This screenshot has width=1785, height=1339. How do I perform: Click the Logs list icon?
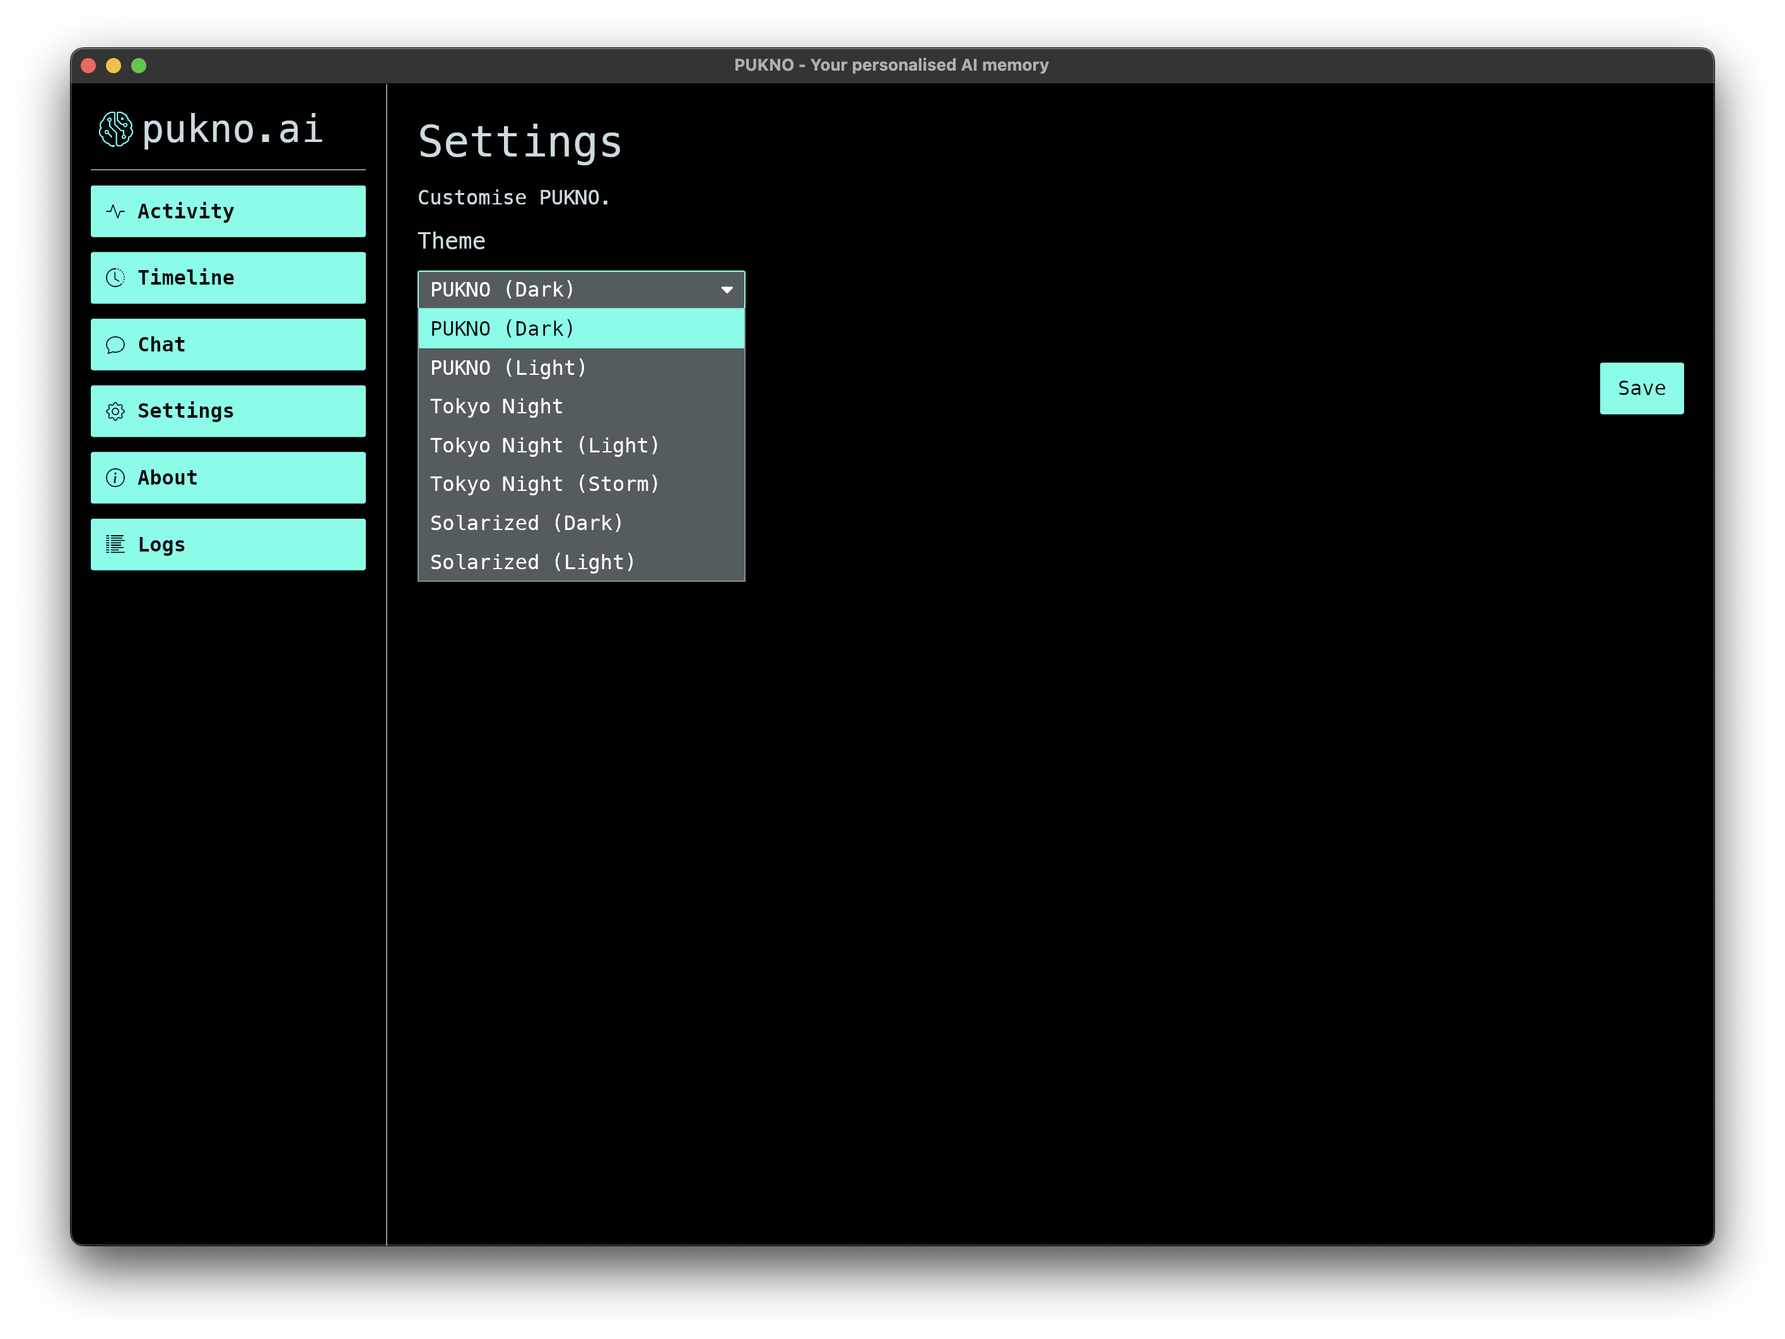[115, 545]
